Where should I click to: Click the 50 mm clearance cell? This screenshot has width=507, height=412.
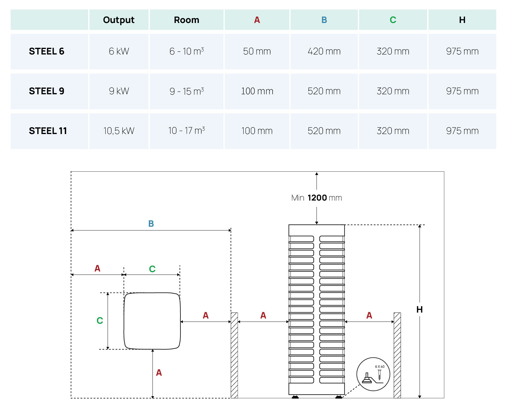[257, 51]
